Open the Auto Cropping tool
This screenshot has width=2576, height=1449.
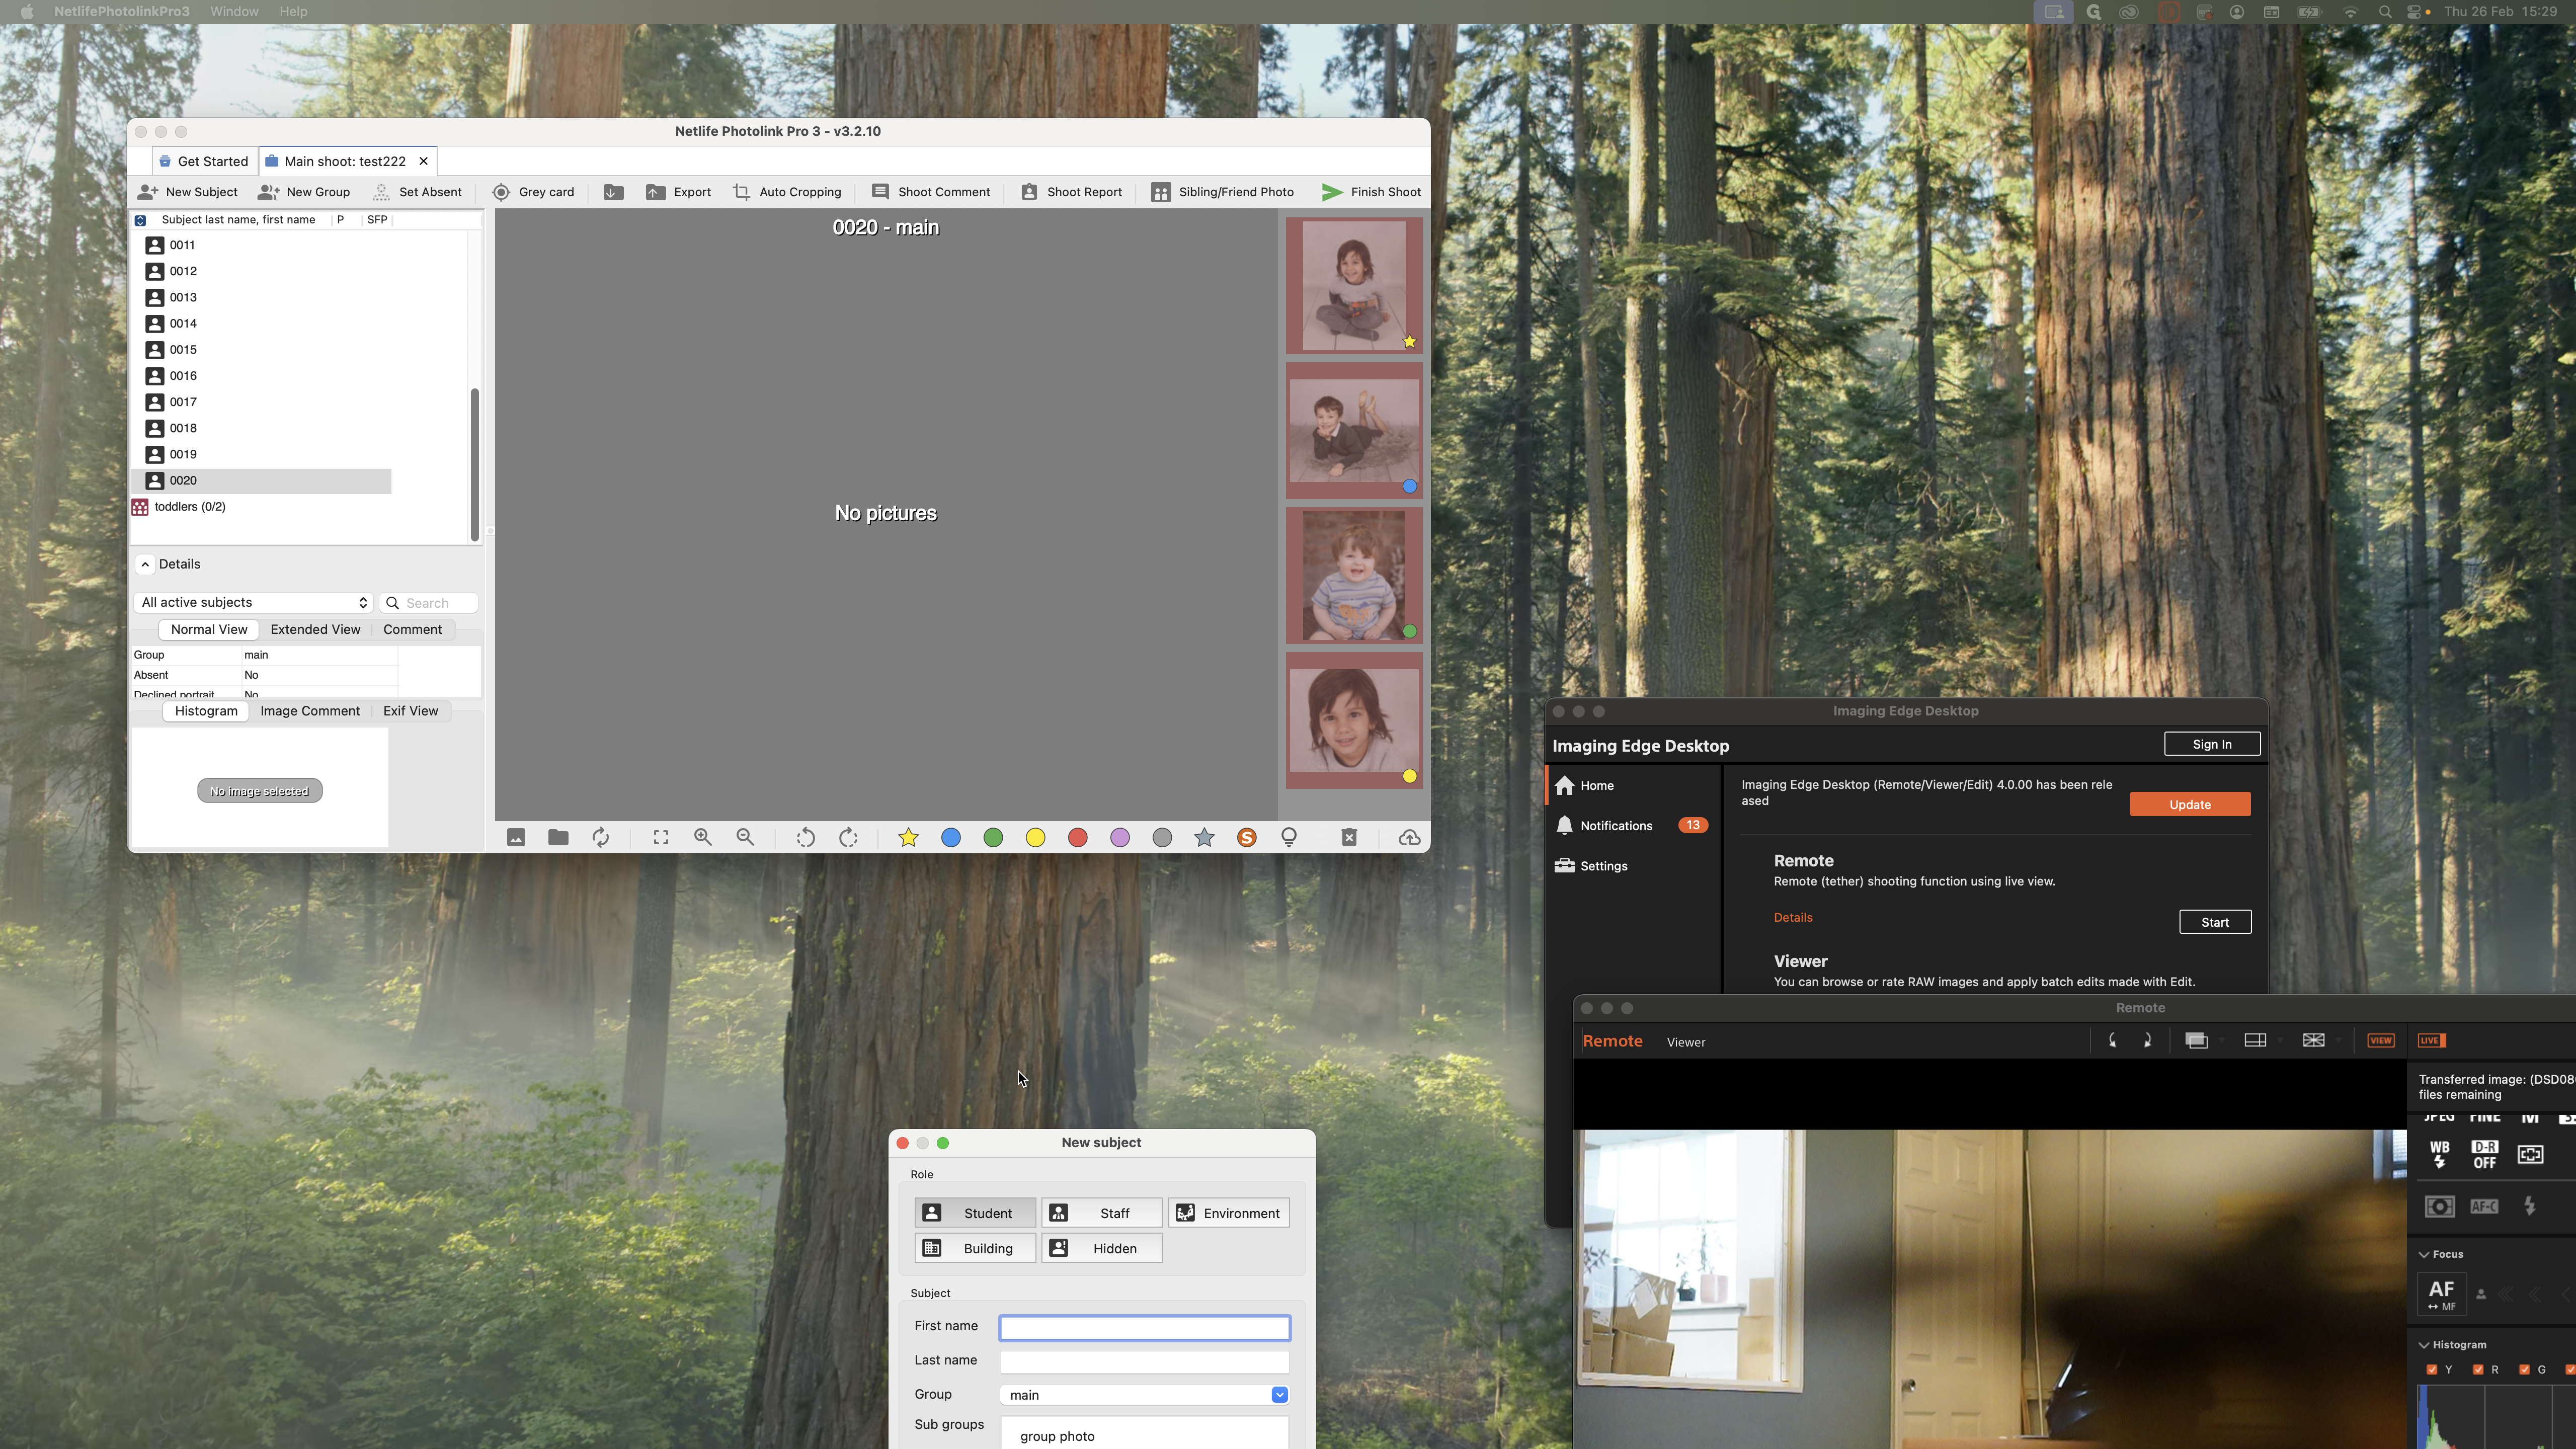tap(787, 192)
